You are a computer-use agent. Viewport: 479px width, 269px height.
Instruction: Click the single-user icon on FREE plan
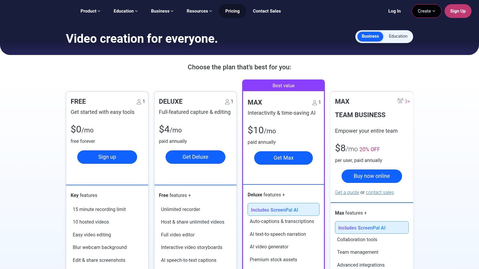coord(139,102)
